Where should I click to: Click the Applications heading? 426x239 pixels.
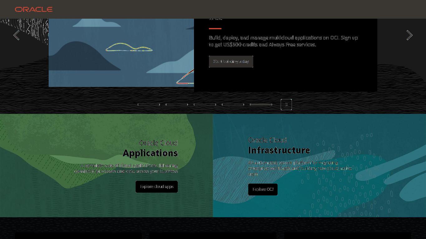coord(150,153)
